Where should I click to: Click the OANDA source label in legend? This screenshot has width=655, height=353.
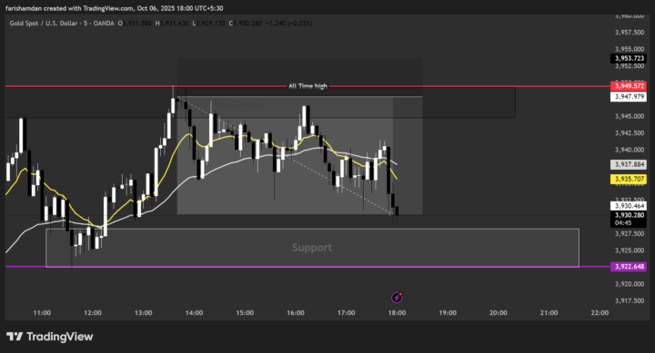click(x=104, y=24)
